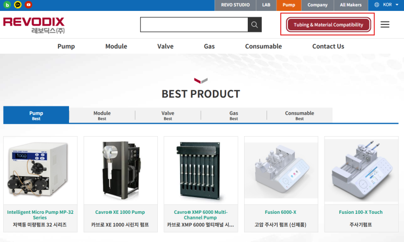Open Consumable in main navigation

263,46
